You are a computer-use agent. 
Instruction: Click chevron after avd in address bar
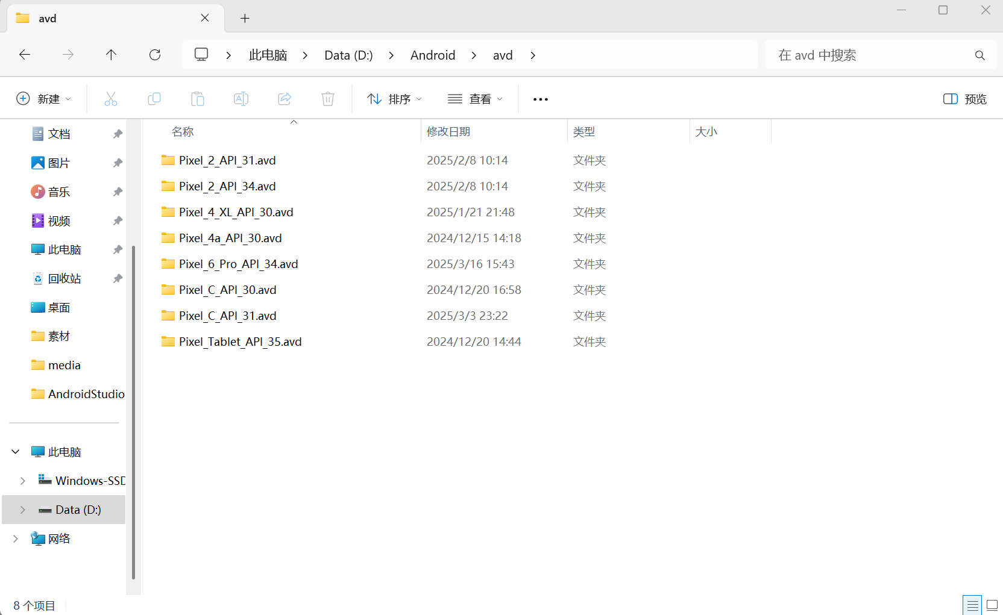click(x=533, y=55)
